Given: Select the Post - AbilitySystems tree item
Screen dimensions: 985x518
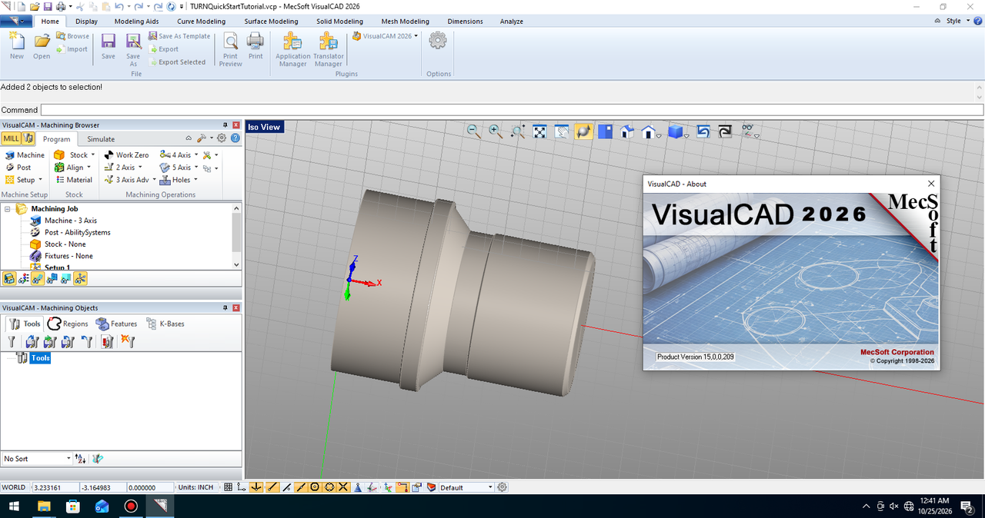Looking at the screenshot, I should click(x=70, y=232).
